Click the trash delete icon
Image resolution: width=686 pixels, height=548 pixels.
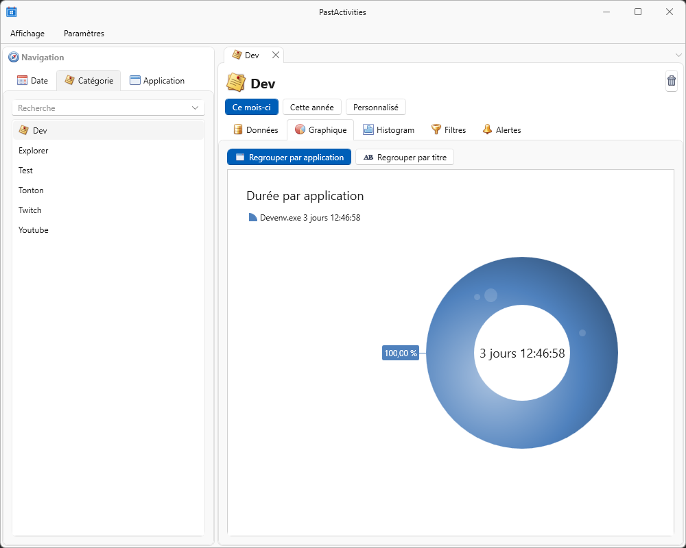(x=671, y=81)
